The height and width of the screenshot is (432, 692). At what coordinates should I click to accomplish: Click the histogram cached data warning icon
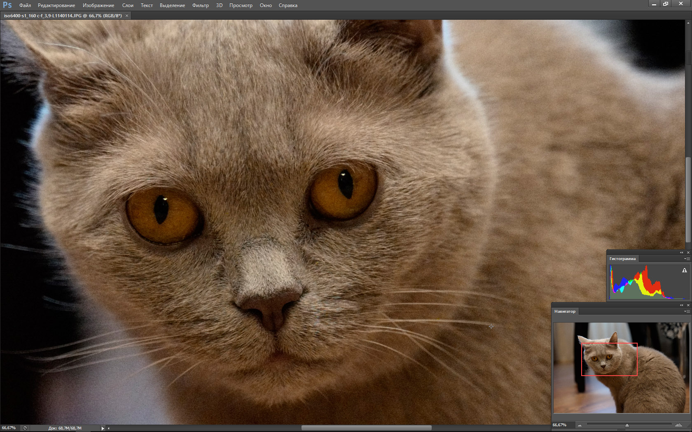pyautogui.click(x=684, y=270)
